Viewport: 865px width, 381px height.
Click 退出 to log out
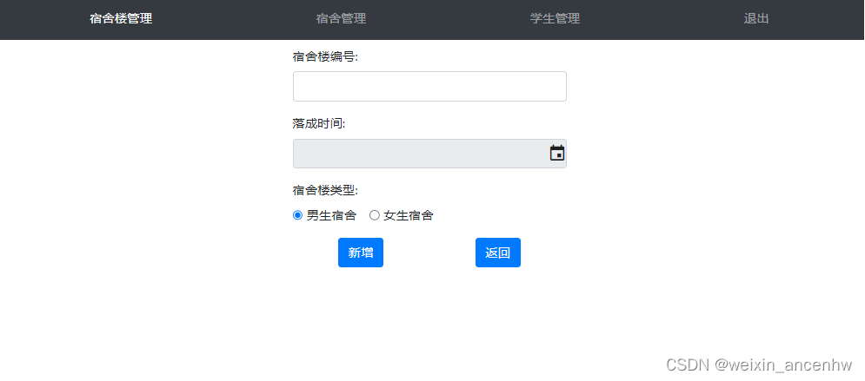tap(756, 19)
